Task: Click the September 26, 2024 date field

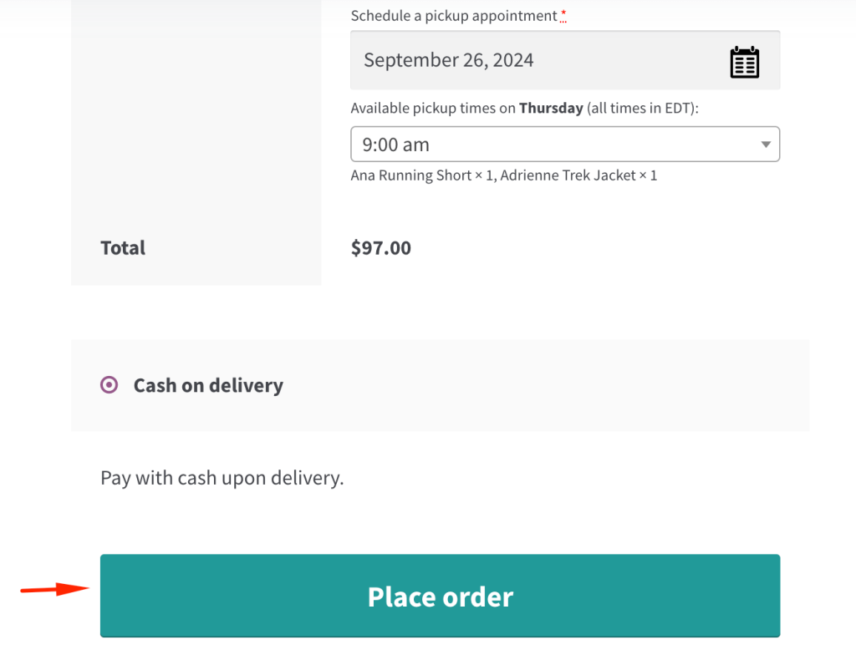Action: coord(565,60)
